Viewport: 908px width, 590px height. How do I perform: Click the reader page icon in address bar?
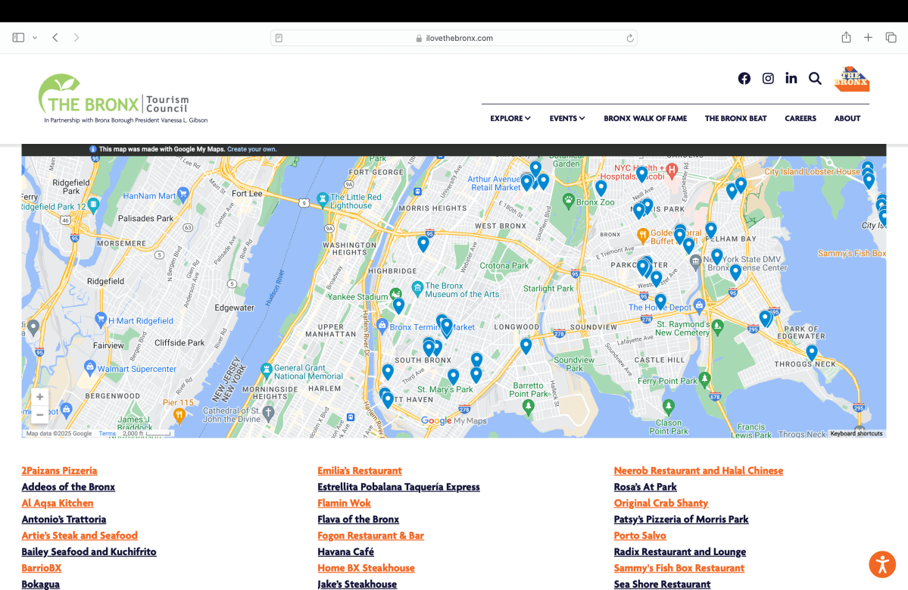pyautogui.click(x=279, y=38)
